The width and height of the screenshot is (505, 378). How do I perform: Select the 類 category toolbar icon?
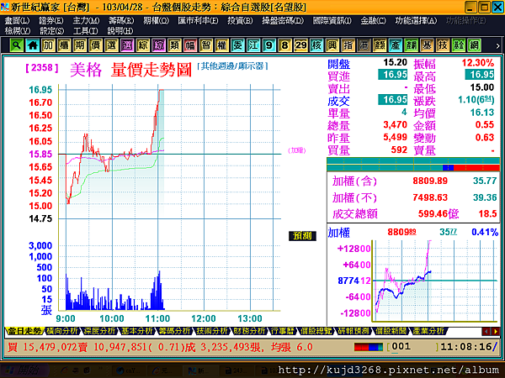(174, 45)
